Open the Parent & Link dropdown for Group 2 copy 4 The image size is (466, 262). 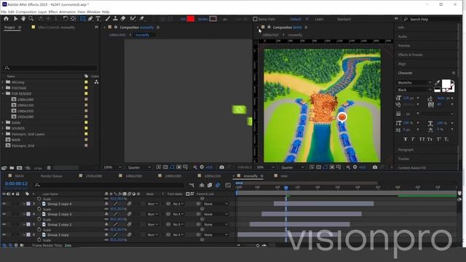tap(216, 204)
